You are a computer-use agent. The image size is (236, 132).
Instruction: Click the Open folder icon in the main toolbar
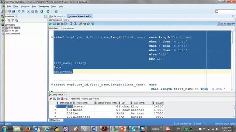point(6,11)
